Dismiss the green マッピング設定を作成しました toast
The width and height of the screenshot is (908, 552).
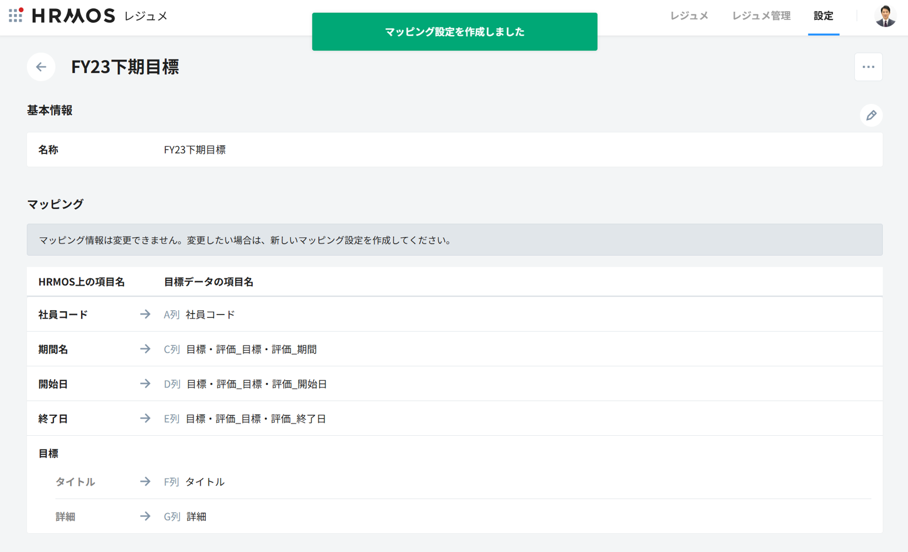(x=454, y=32)
